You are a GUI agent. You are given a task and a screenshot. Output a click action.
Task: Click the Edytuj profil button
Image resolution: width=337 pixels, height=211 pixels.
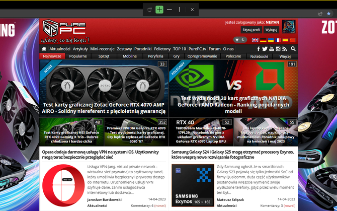coord(251,30)
